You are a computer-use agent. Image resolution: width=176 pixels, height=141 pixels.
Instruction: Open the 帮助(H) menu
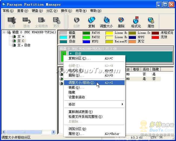(x=96, y=11)
